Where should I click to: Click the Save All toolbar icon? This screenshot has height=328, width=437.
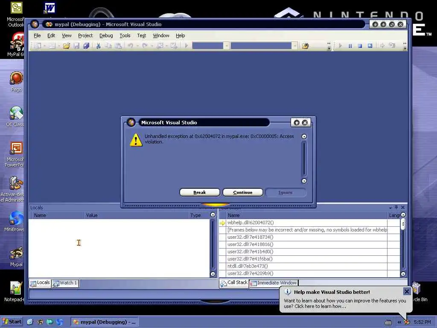coord(86,46)
